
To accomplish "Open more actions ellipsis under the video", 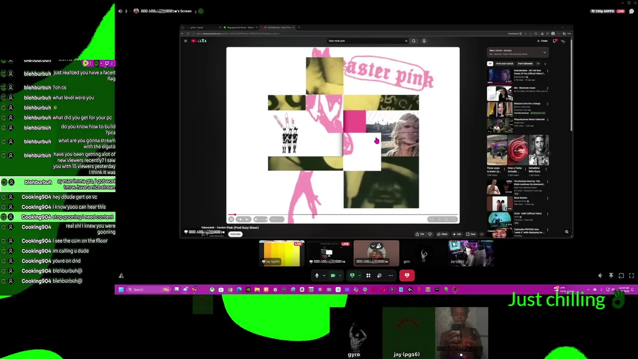I will click(x=481, y=234).
